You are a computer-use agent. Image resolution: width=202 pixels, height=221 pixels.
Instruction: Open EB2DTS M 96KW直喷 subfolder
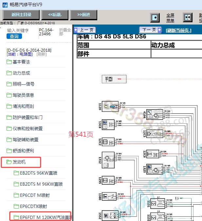point(41,184)
